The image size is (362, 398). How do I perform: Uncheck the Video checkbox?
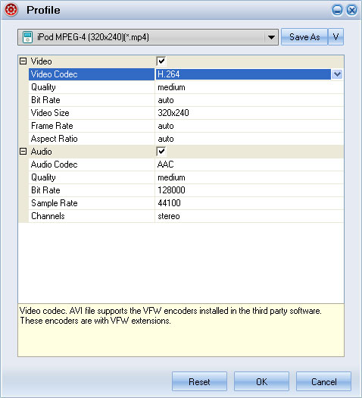(161, 61)
